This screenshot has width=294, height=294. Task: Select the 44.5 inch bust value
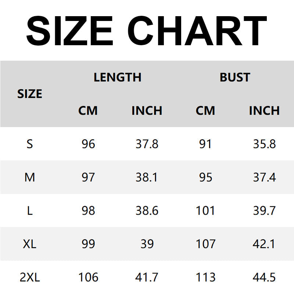pos(264,277)
